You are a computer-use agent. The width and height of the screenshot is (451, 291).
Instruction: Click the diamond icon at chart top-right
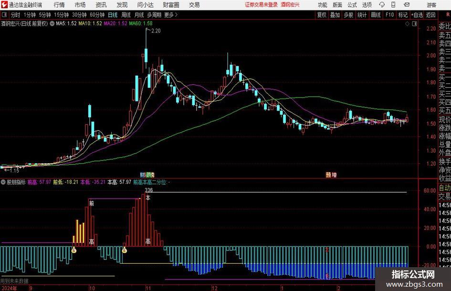(x=407, y=24)
